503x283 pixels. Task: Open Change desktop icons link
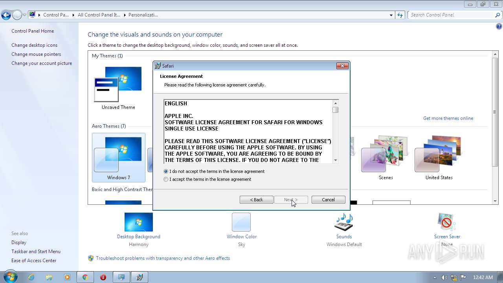click(34, 45)
